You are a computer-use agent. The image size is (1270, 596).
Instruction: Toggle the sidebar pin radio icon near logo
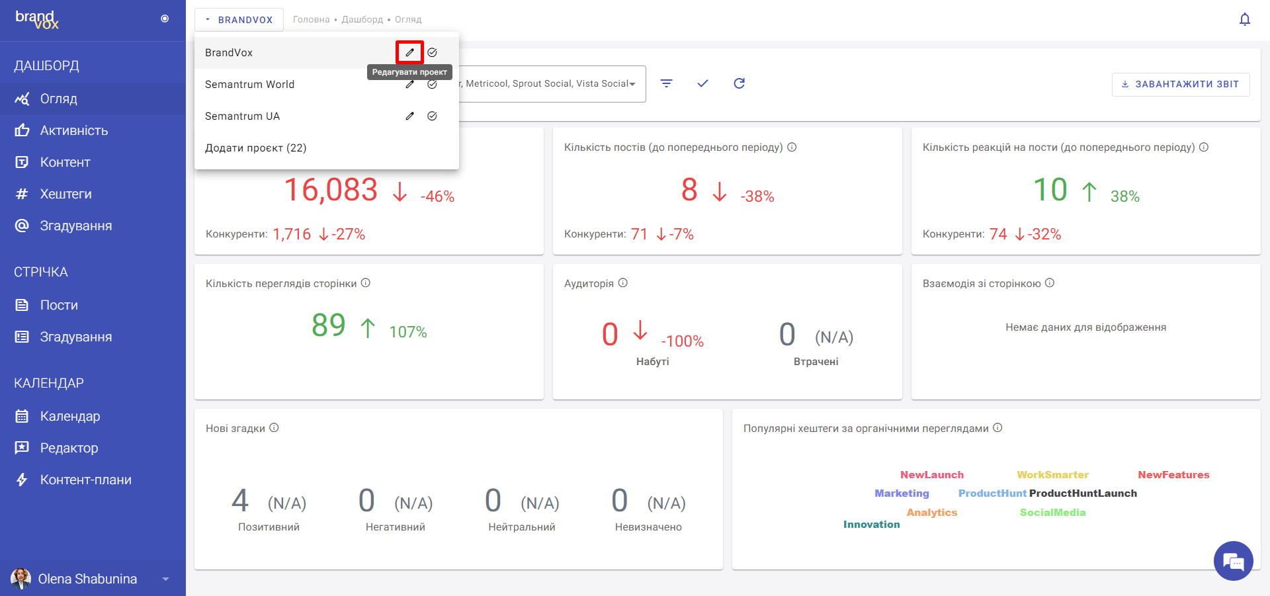pyautogui.click(x=165, y=19)
